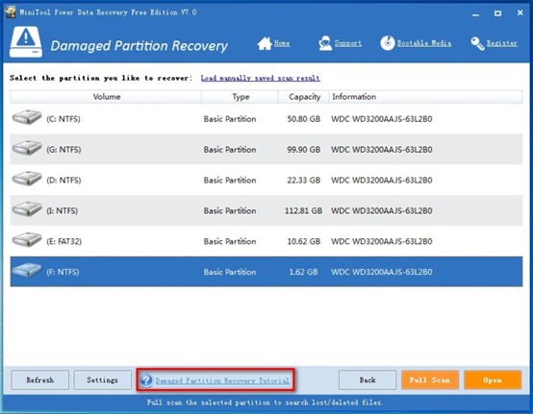Go Back to previous screen
Screen dimensions: 533x414
pos(368,380)
